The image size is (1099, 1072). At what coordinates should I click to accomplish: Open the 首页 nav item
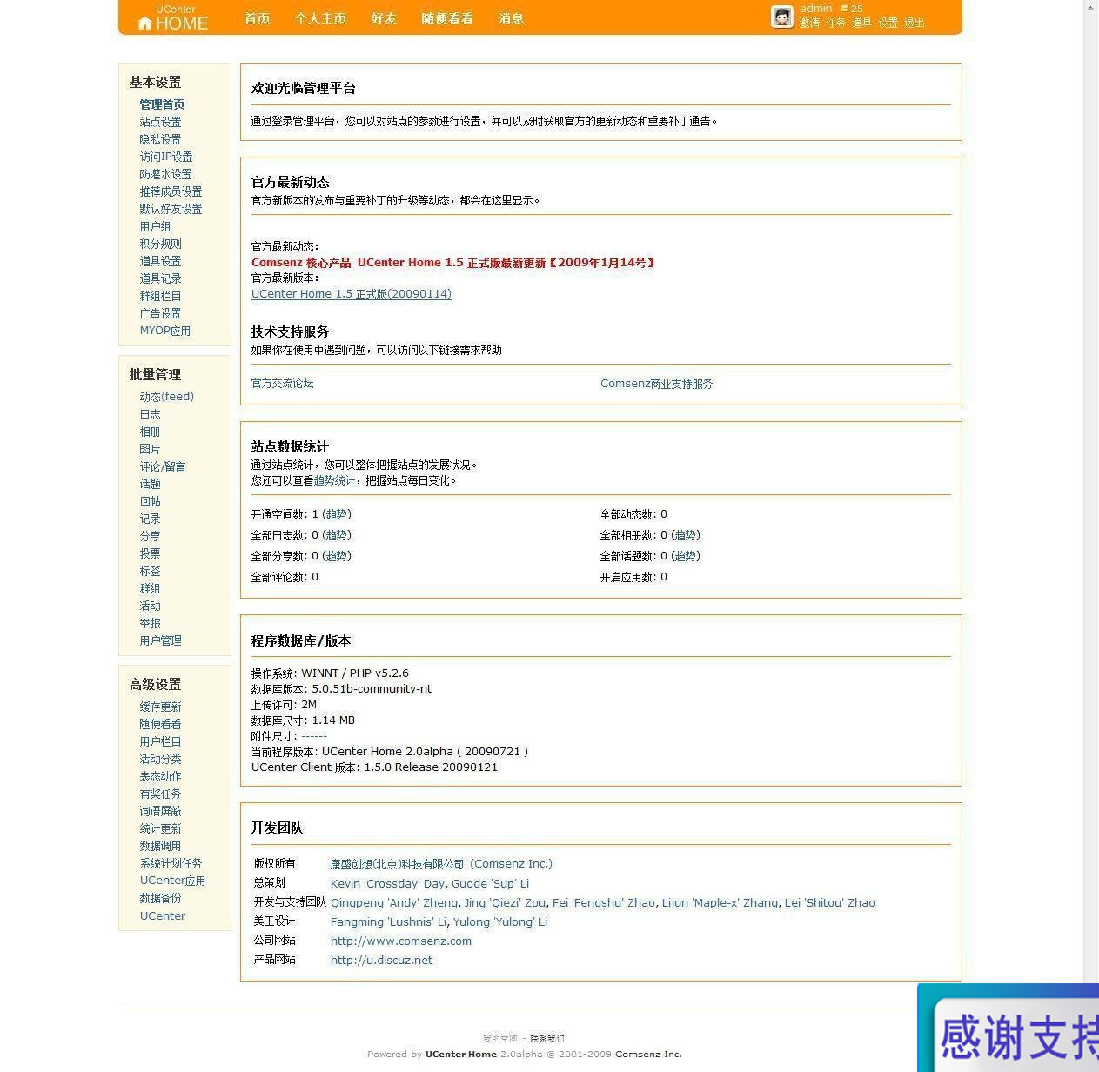pyautogui.click(x=258, y=18)
